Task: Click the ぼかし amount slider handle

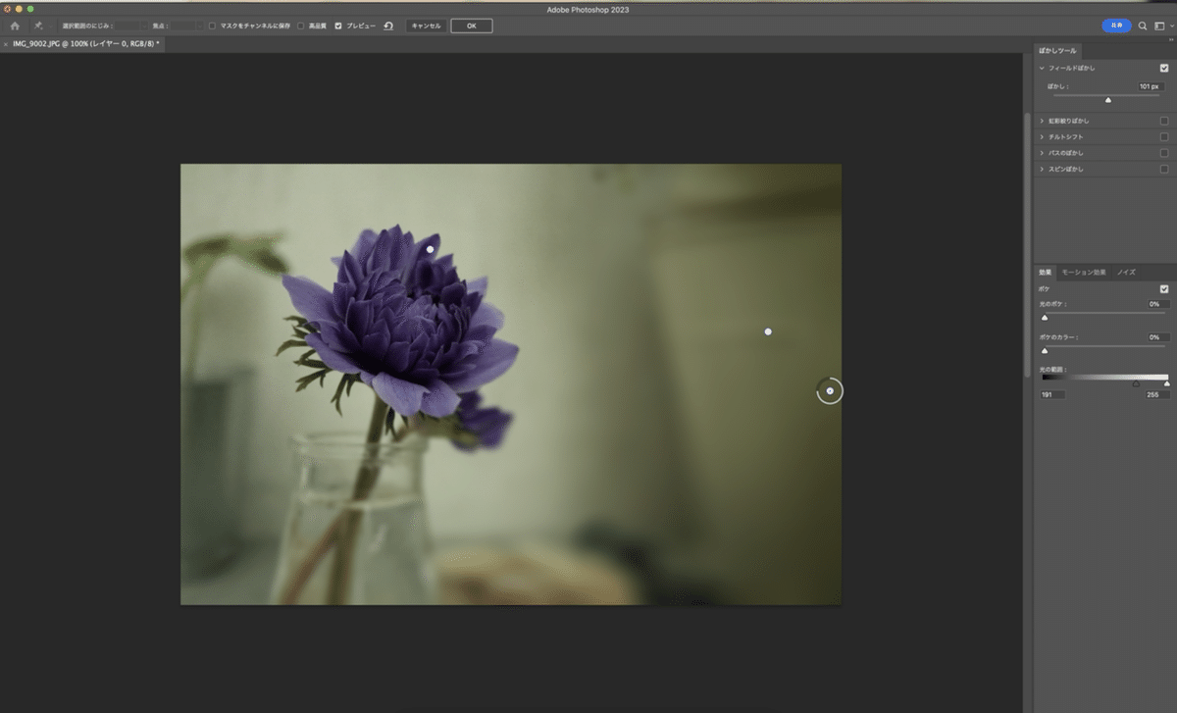Action: point(1108,100)
